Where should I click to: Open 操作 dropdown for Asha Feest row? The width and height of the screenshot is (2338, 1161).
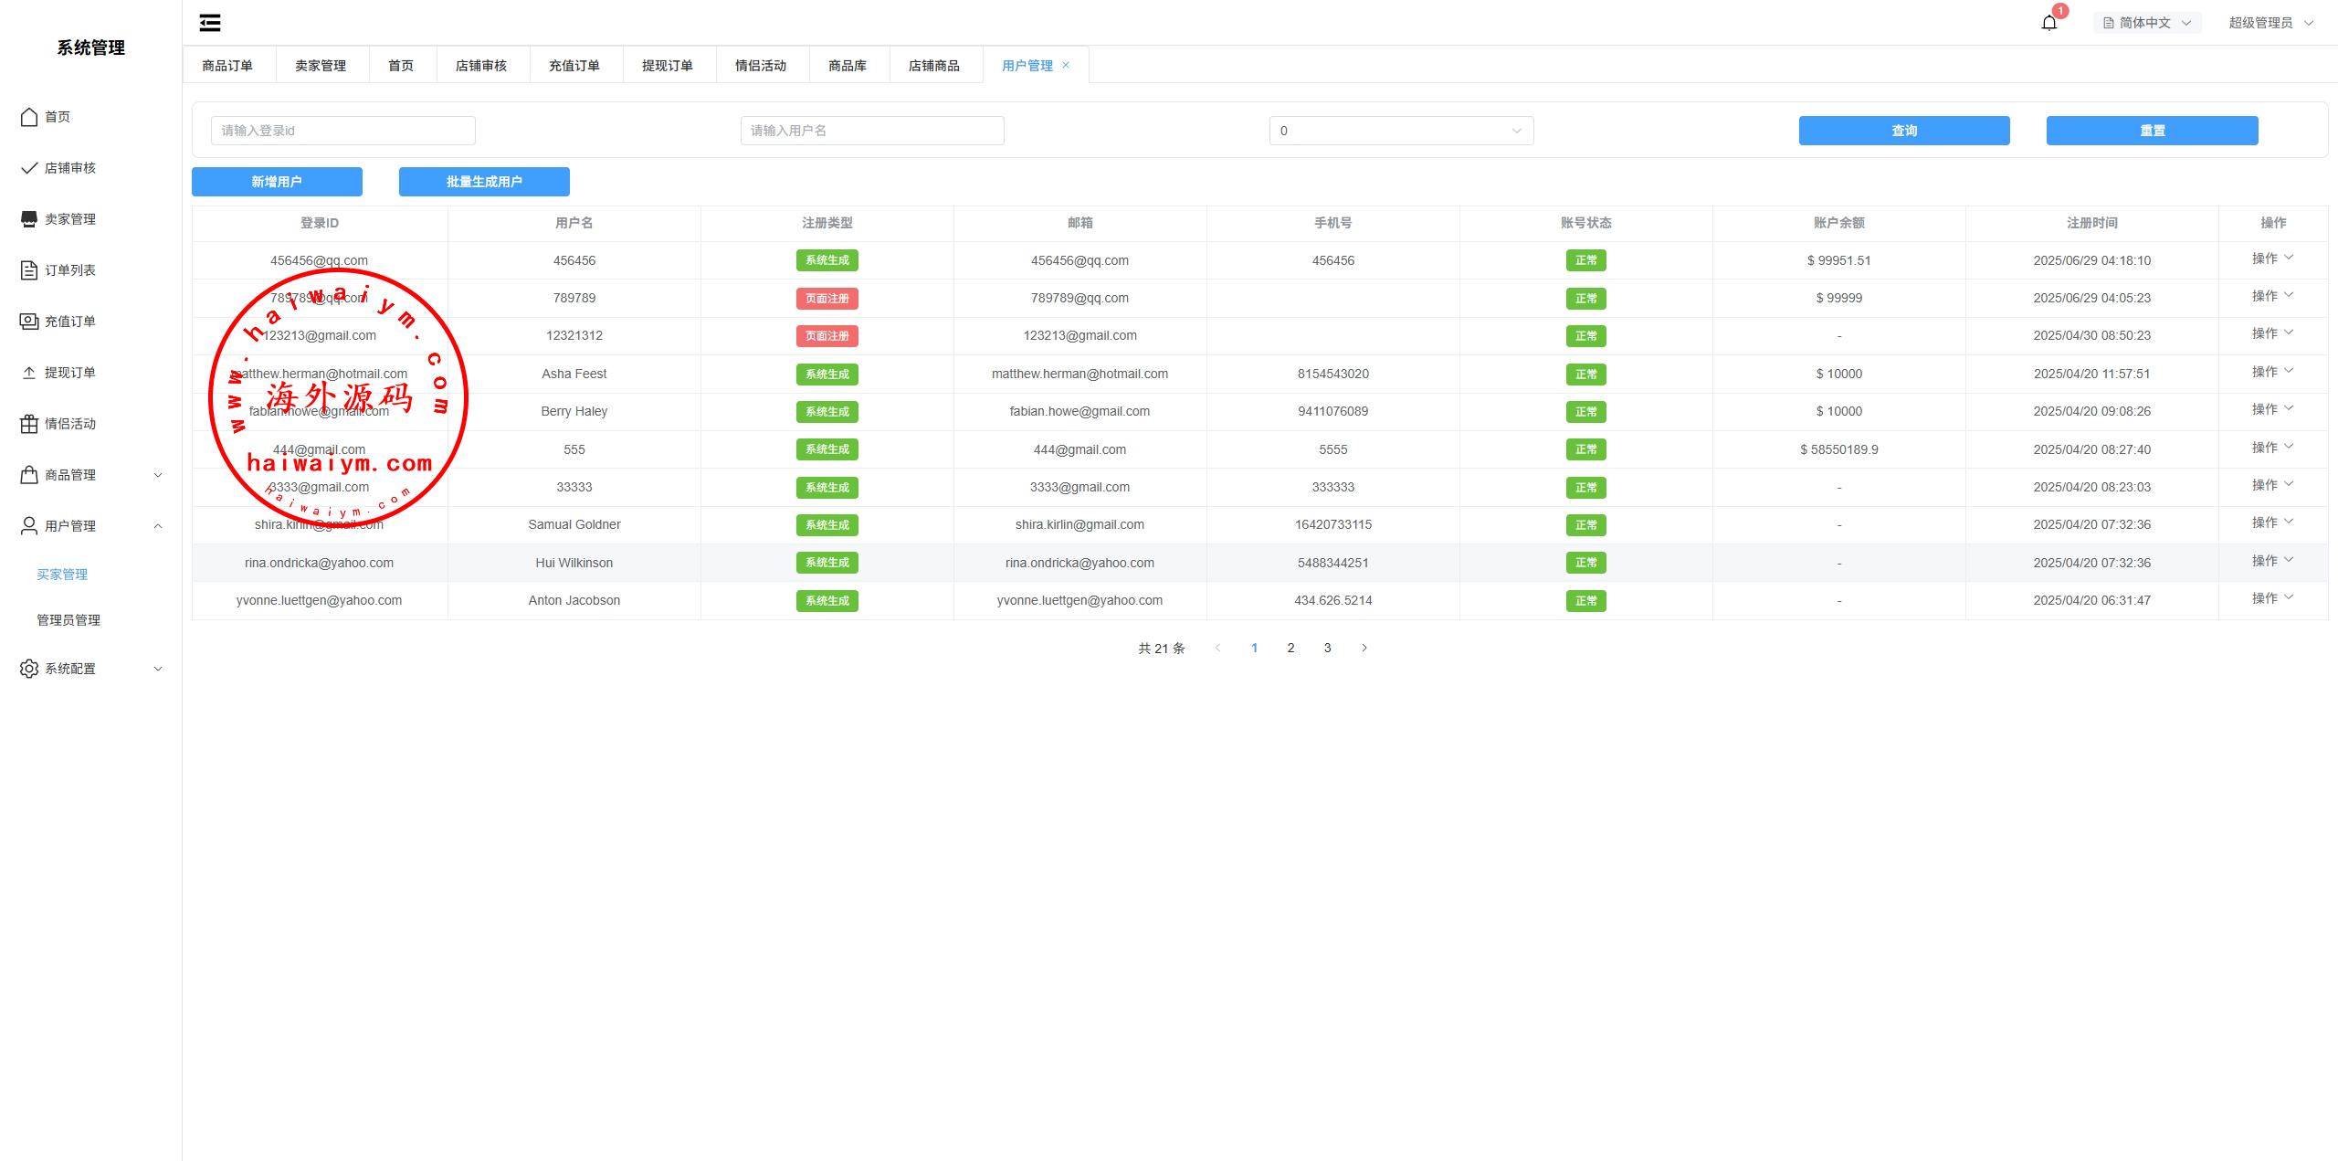[x=2271, y=373]
